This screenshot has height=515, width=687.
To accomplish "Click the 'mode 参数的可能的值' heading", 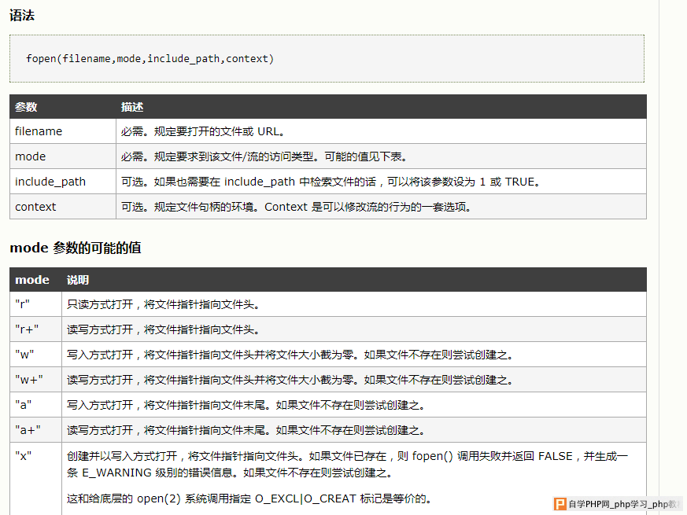I will [76, 248].
